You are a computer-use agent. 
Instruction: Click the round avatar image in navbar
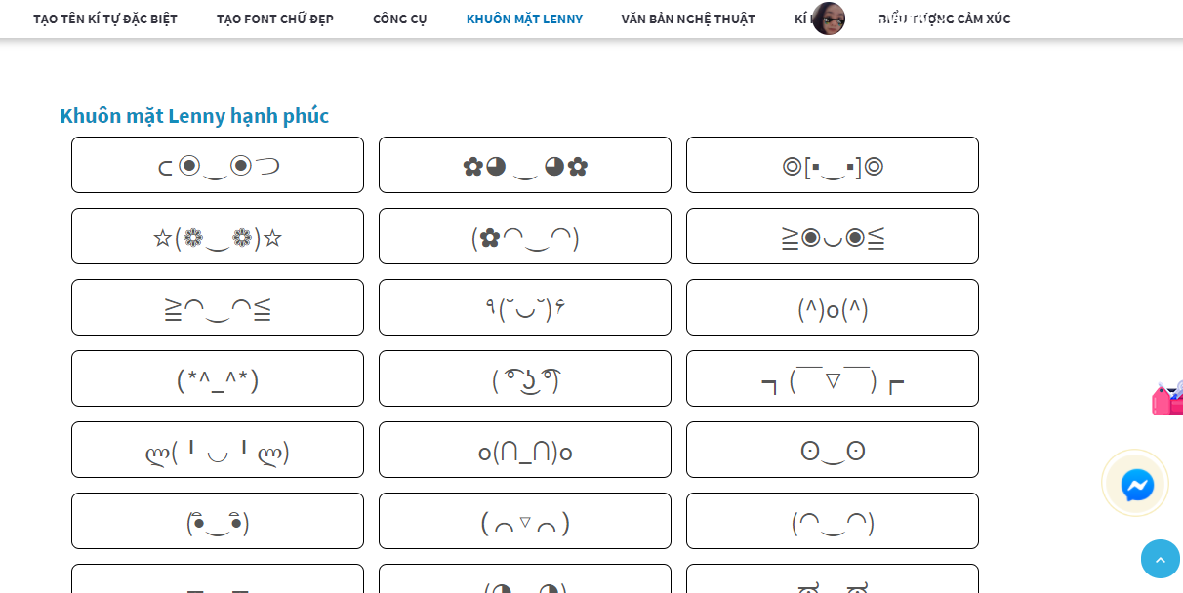(829, 19)
